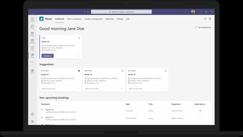Open Calendar in the left sidebar
This screenshot has width=243, height=137.
33,41
